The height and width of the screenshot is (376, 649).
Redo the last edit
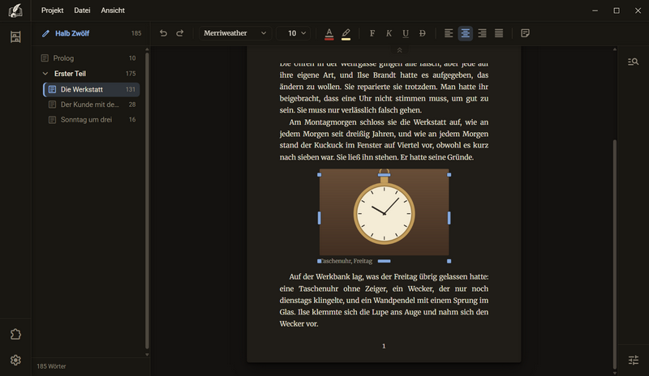pos(179,33)
